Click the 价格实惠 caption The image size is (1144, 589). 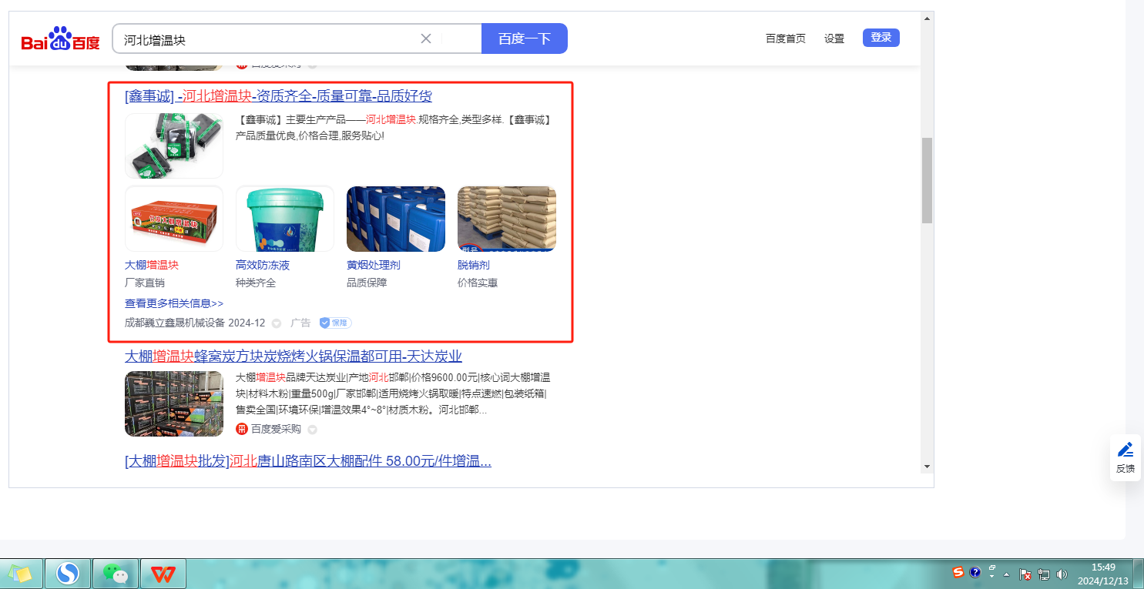478,283
